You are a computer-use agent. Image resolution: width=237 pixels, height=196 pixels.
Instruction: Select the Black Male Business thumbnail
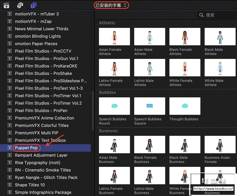185,145
